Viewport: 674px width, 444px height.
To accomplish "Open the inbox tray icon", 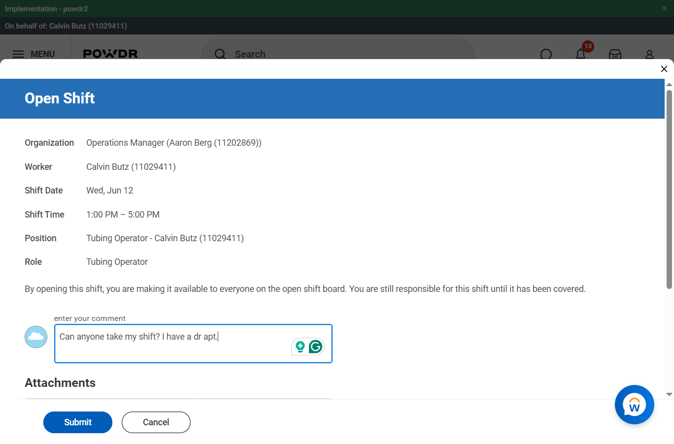I will 615,54.
